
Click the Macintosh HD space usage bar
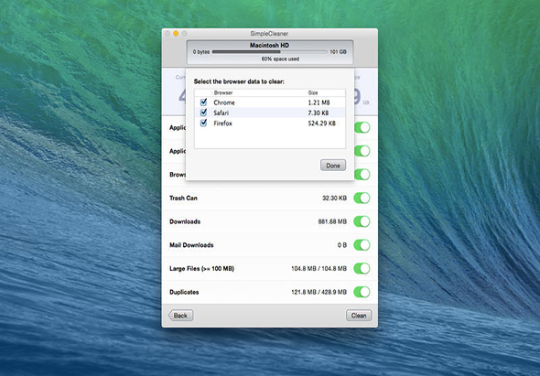[x=270, y=52]
